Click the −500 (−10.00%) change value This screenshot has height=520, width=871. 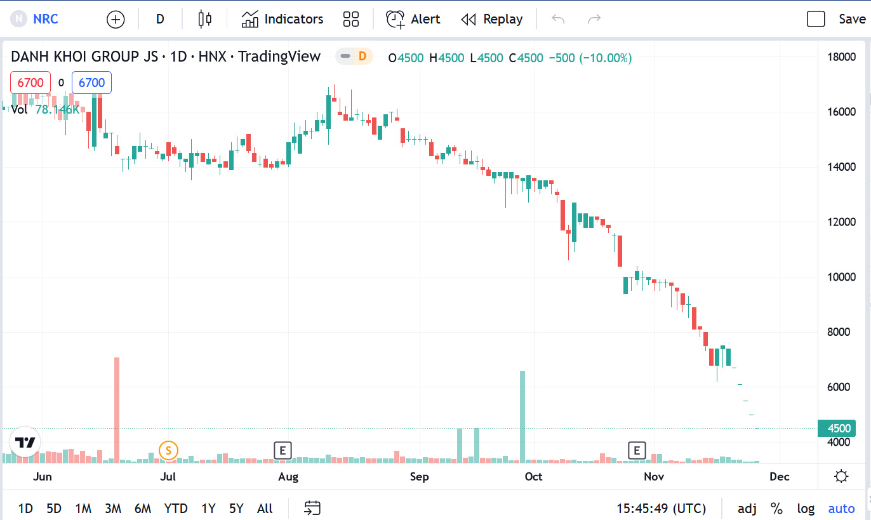590,58
